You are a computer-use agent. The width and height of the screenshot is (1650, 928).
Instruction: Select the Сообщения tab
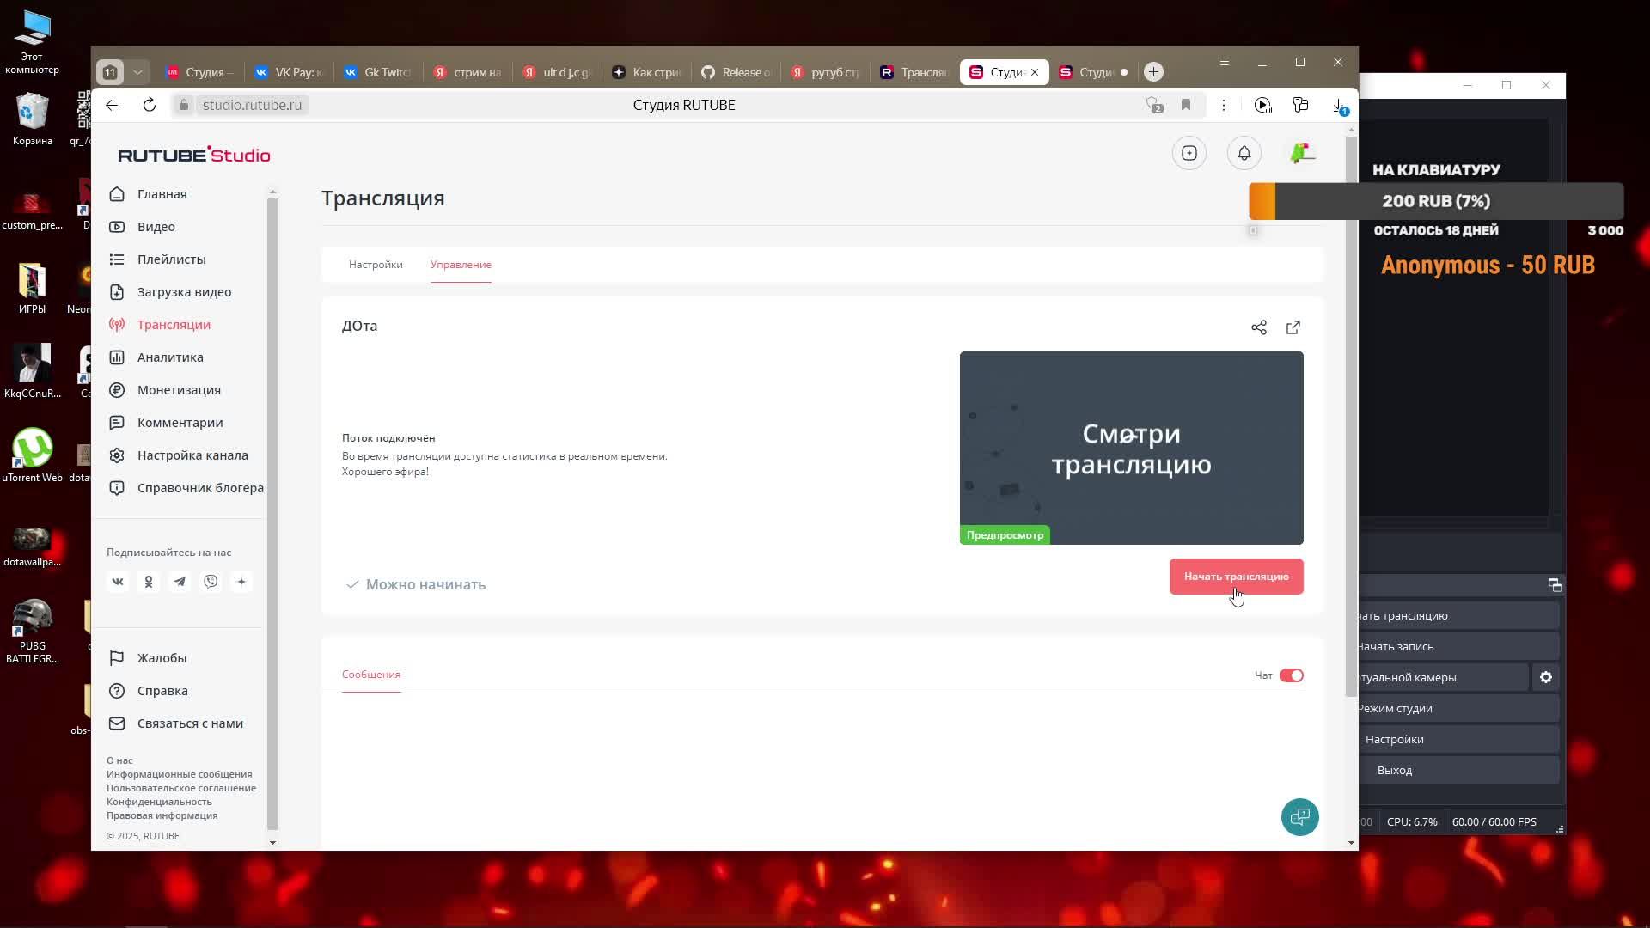point(371,675)
